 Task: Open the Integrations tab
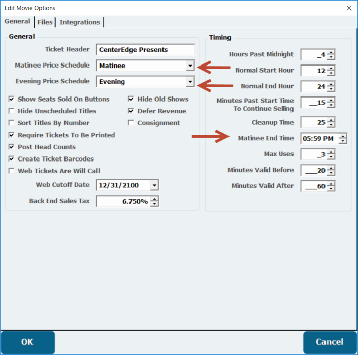tap(80, 22)
